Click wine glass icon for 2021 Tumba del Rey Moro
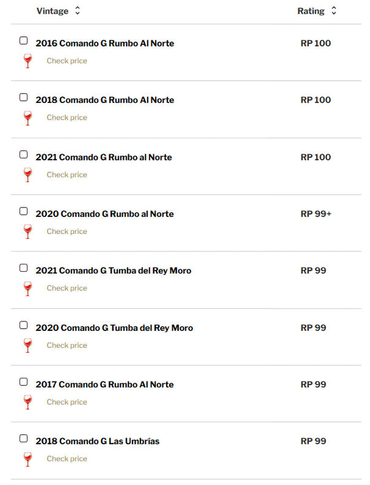 tap(28, 288)
